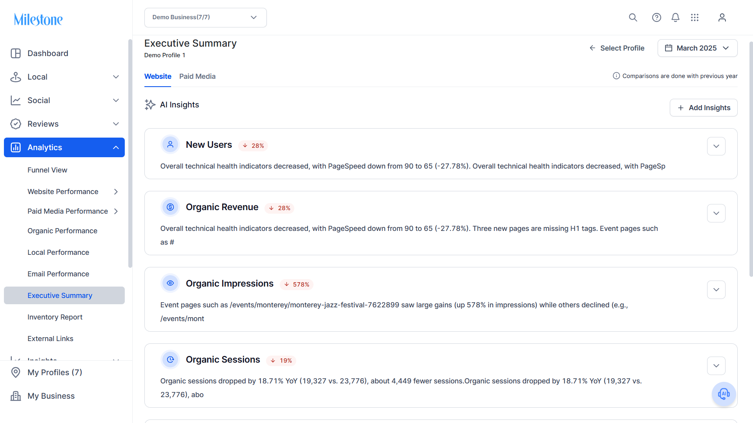Expand the Organic Revenue insight card
Image resolution: width=753 pixels, height=423 pixels.
coord(716,213)
